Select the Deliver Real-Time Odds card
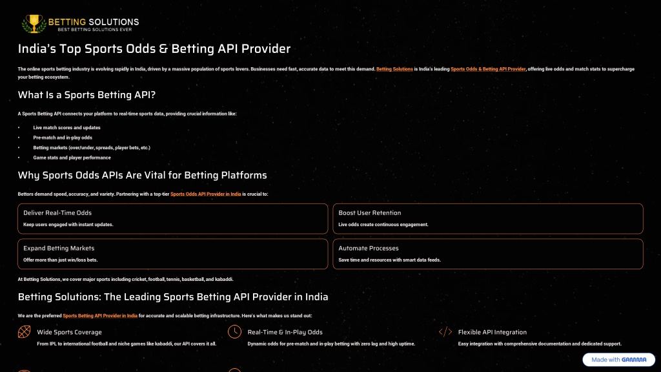Viewport: 661px width, 372px height. (x=173, y=218)
